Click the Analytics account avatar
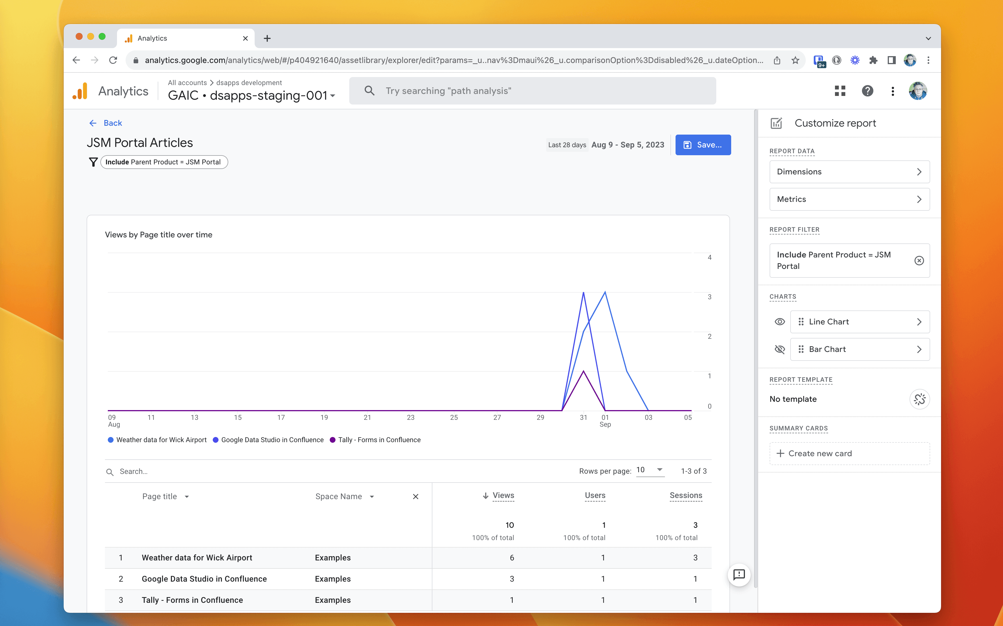Screen dimensions: 1003x626 [918, 91]
